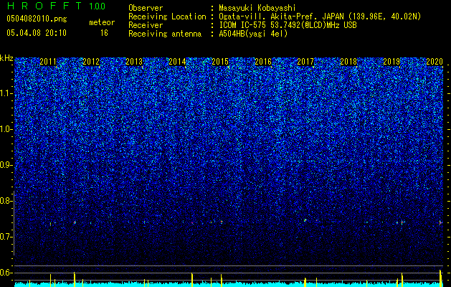
Task: Select the file name 0504082010.png
Action: point(37,19)
